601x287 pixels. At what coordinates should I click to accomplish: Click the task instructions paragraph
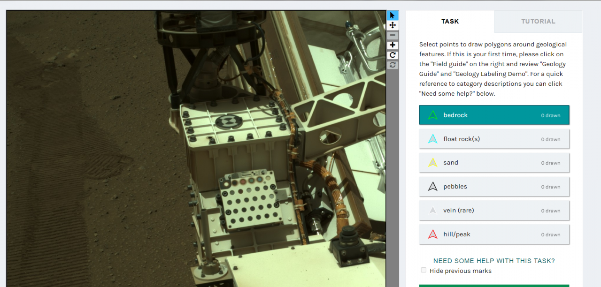click(493, 69)
